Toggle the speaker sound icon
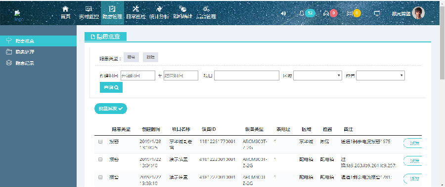The height and width of the screenshot is (187, 445). [x=283, y=13]
